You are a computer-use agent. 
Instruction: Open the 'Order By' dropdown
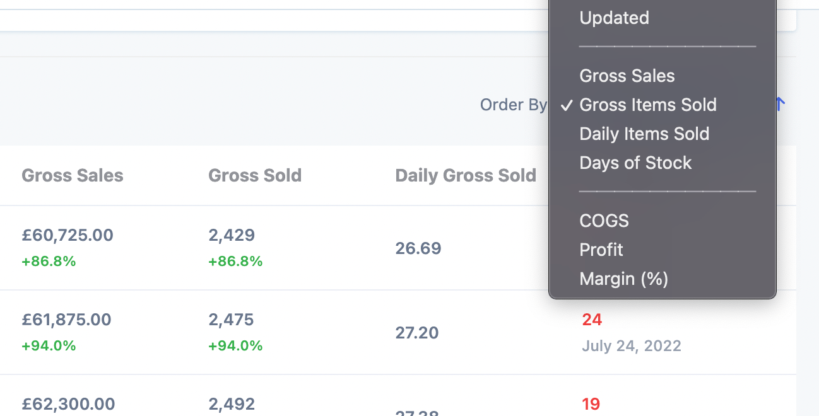(514, 105)
